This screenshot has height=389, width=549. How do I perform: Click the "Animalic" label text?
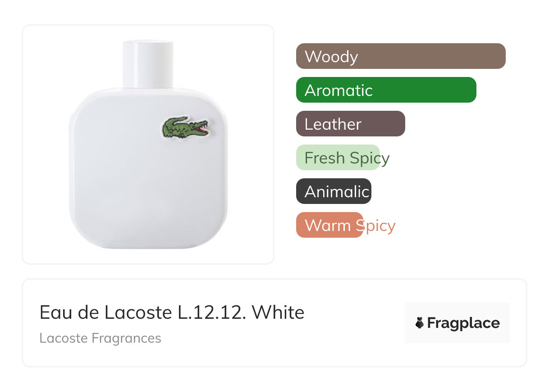337,192
